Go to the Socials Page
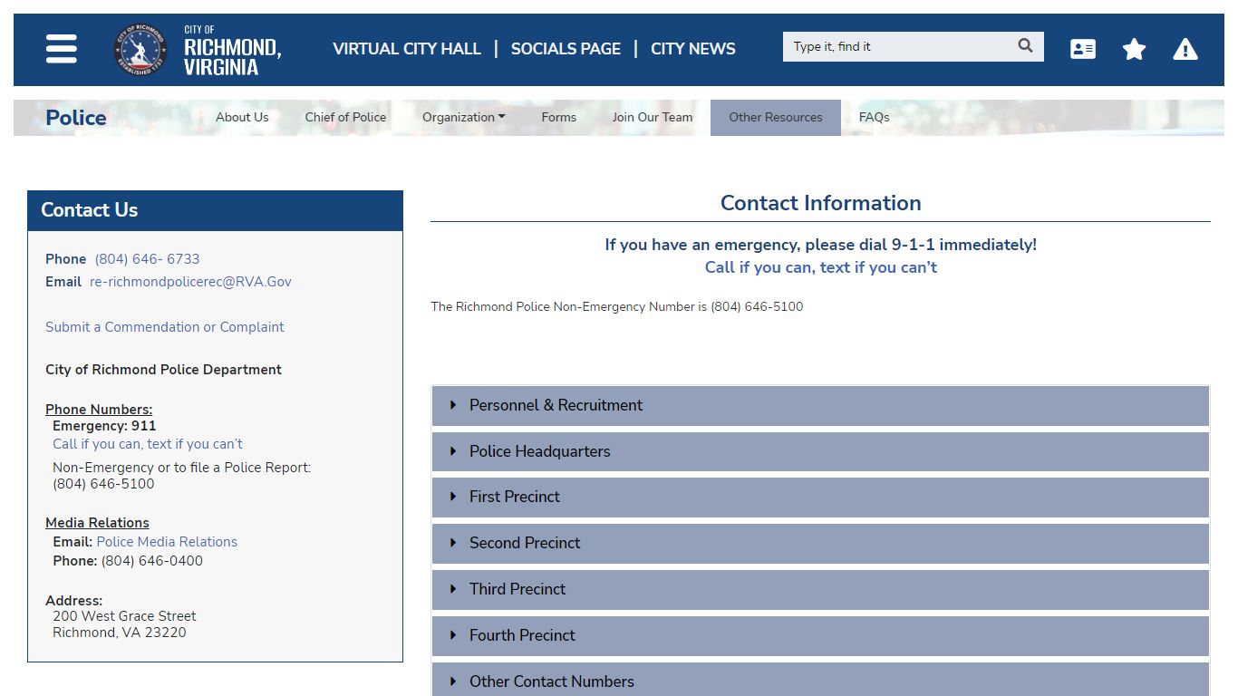This screenshot has height=696, width=1238. 566,49
